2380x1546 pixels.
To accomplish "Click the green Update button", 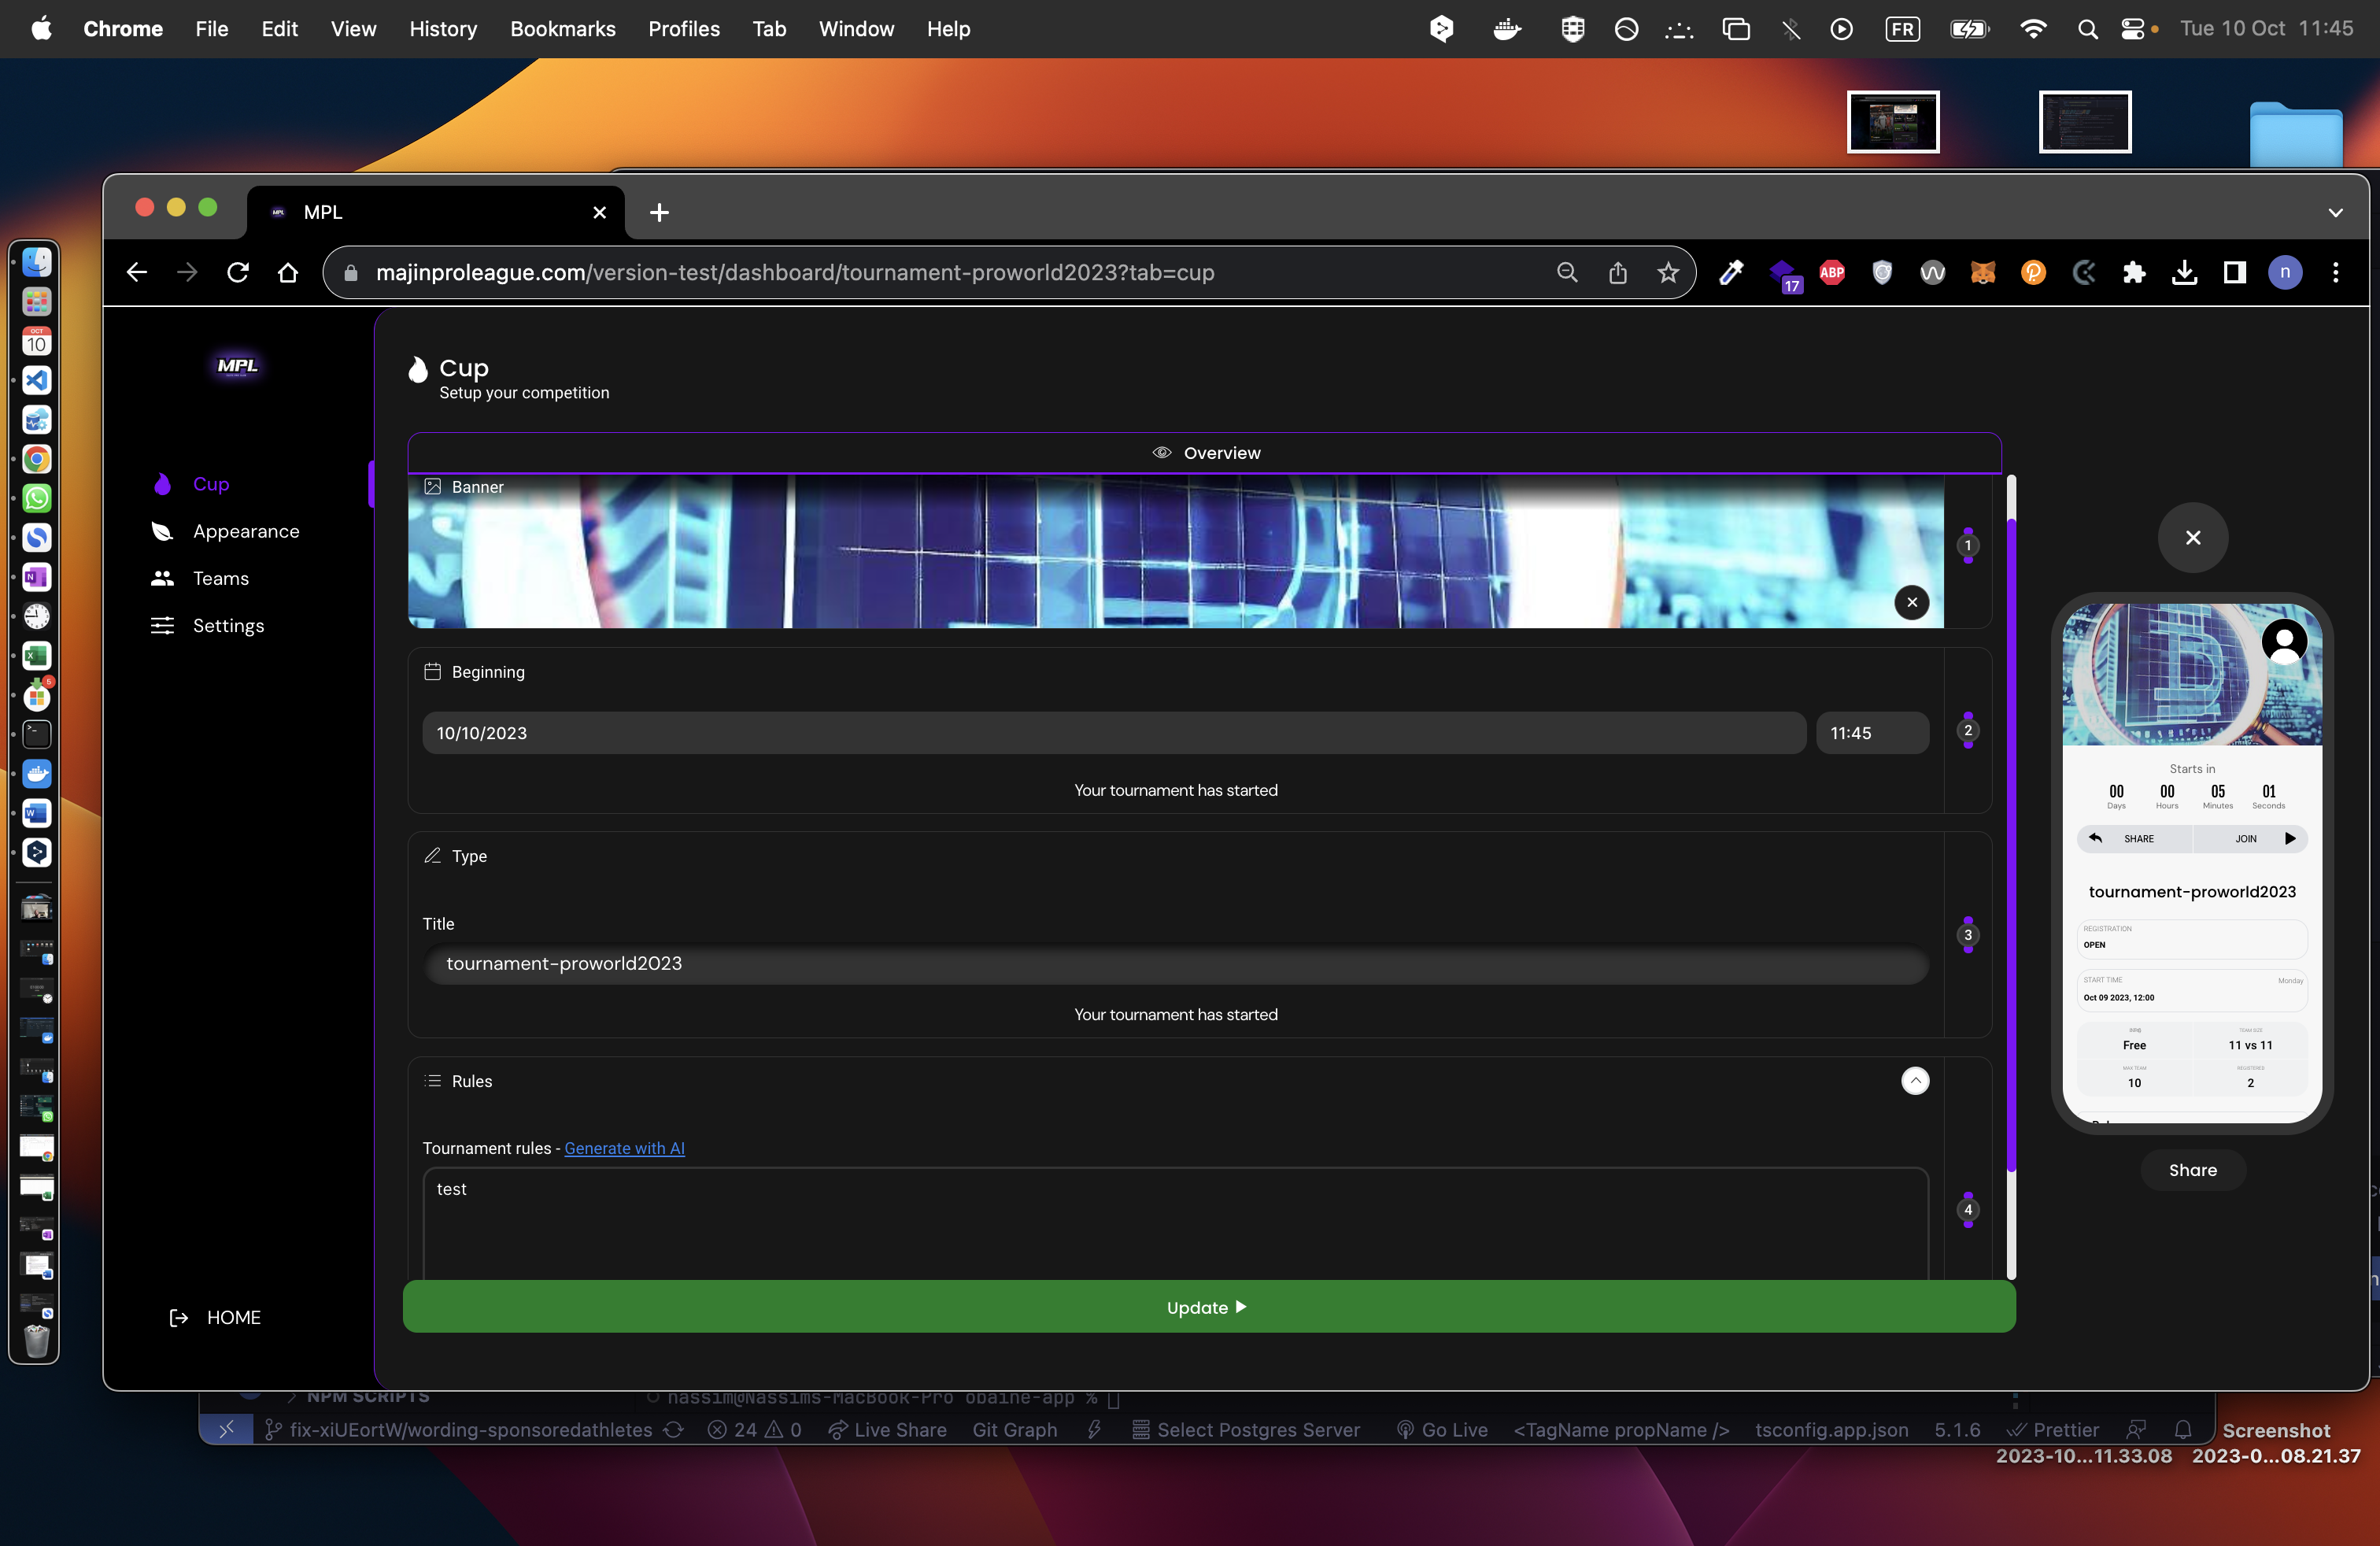I will tap(1208, 1307).
